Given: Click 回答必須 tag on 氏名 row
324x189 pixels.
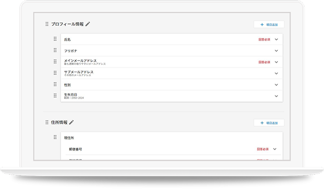Looking at the screenshot, I should point(264,40).
